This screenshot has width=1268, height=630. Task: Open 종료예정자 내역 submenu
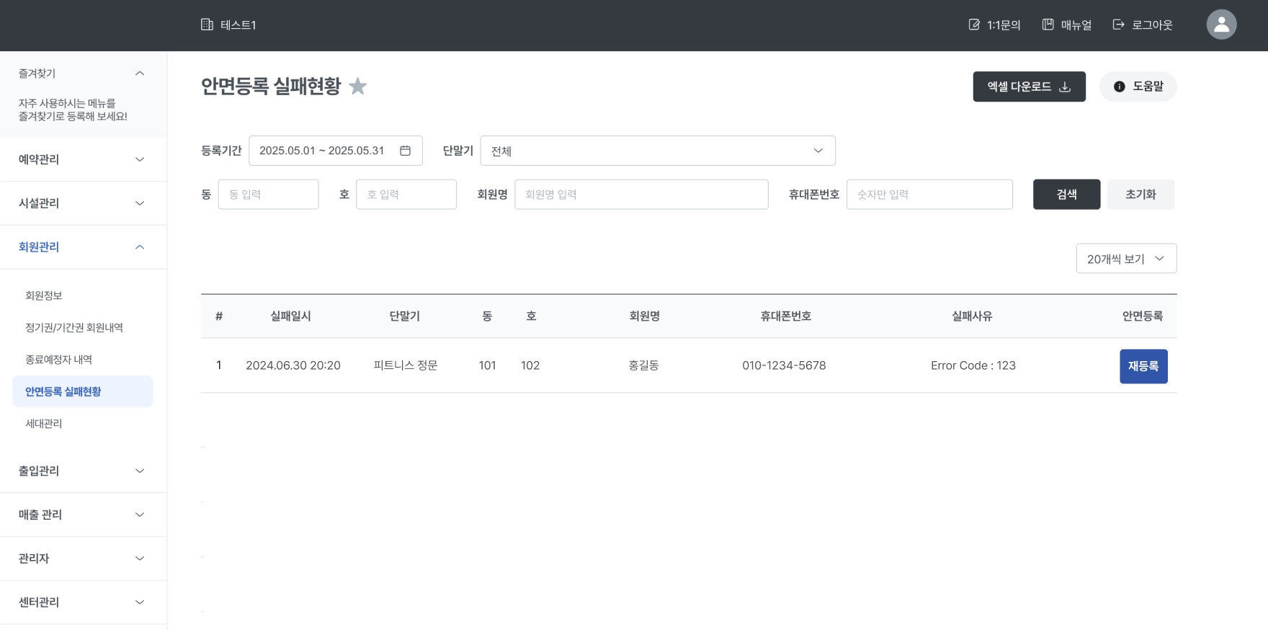(x=58, y=360)
